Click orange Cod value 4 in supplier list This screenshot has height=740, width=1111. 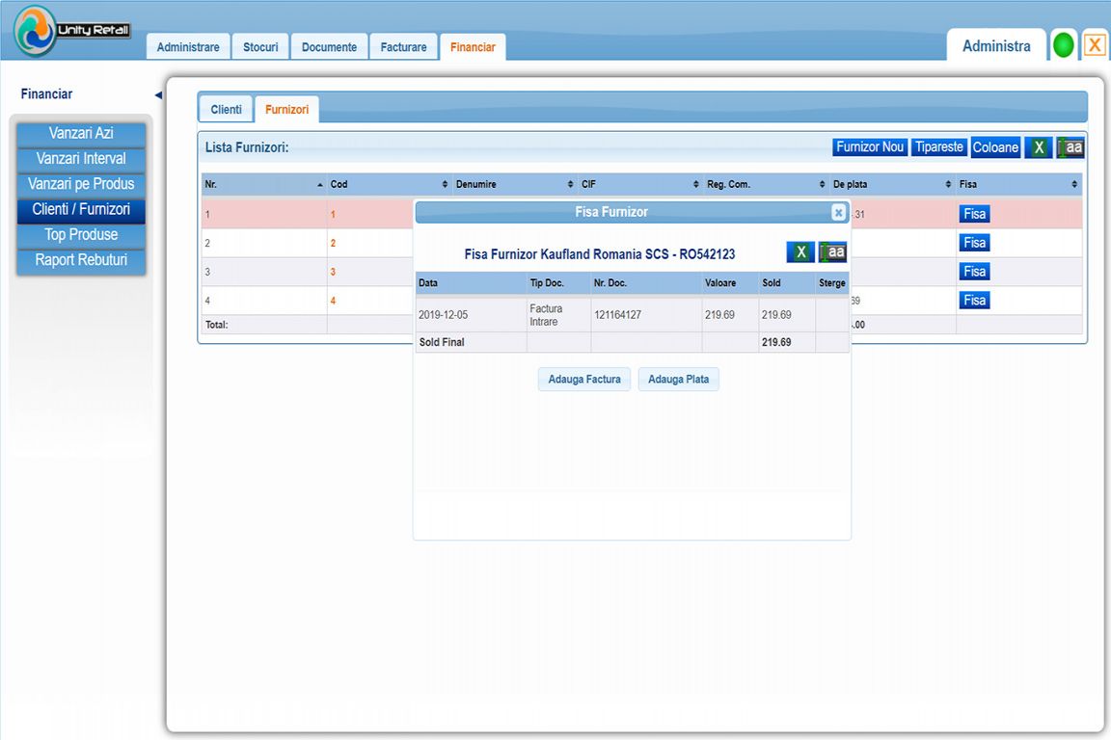coord(333,301)
